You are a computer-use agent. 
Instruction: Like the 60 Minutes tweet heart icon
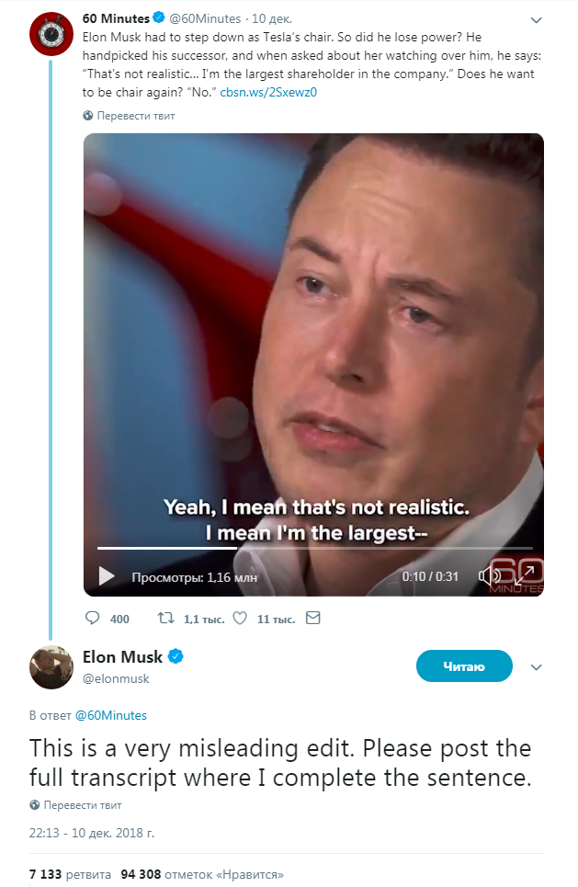pos(240,618)
